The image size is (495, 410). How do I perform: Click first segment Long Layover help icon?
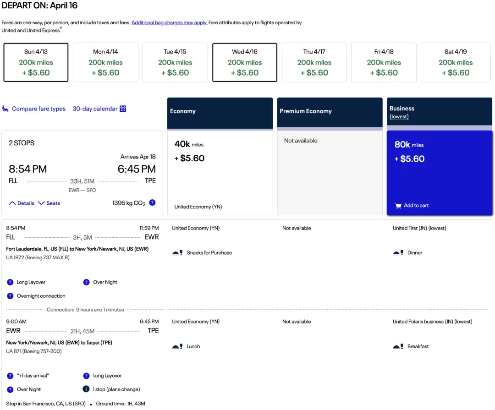coord(10,282)
